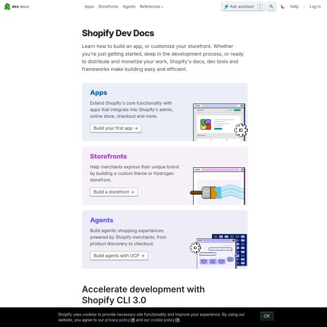Click the Ask assistant sparkle button
Viewport: 327px width, 327px height.
[243, 7]
